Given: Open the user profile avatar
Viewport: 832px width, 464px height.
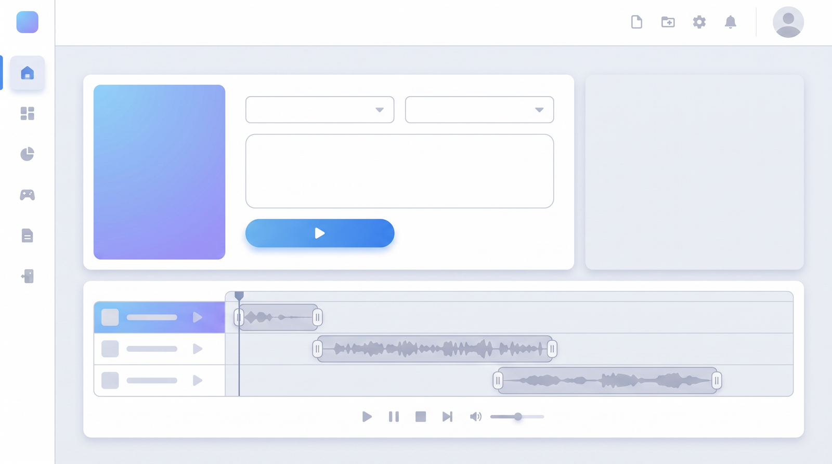Looking at the screenshot, I should click(x=788, y=22).
